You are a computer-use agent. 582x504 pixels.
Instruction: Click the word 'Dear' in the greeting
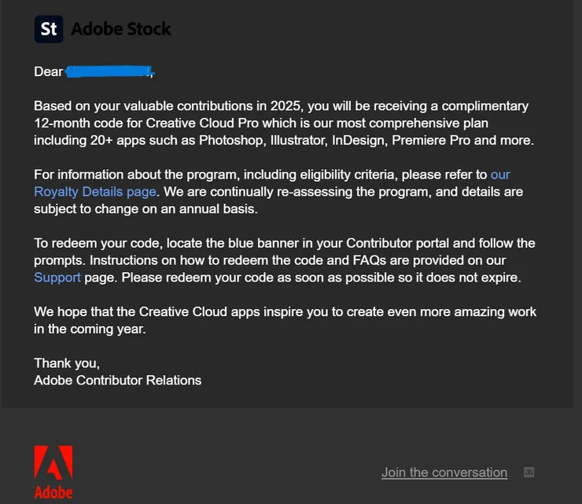tap(48, 72)
